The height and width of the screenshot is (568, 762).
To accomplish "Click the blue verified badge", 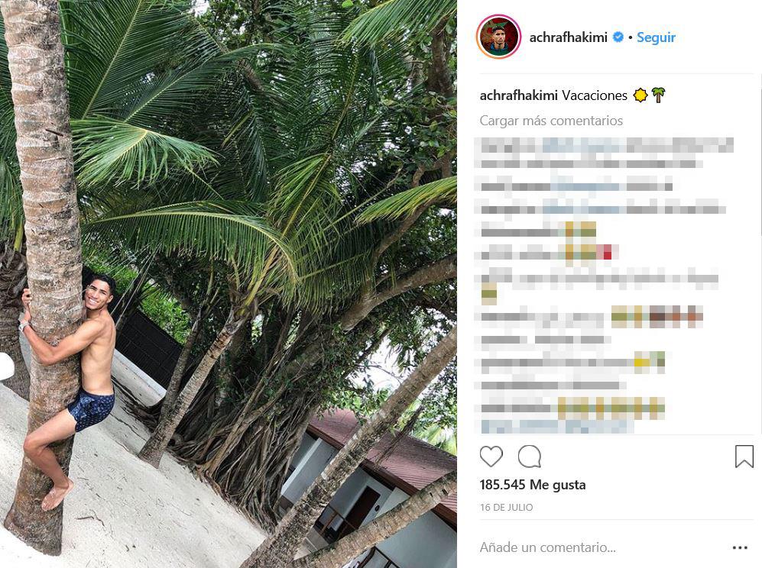I will [x=618, y=37].
